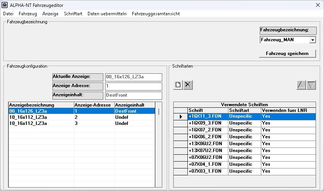This screenshot has height=191, width=324.
Task: Click Unspecific cell for +16X09_3.FON
Action: pyautogui.click(x=245, y=123)
